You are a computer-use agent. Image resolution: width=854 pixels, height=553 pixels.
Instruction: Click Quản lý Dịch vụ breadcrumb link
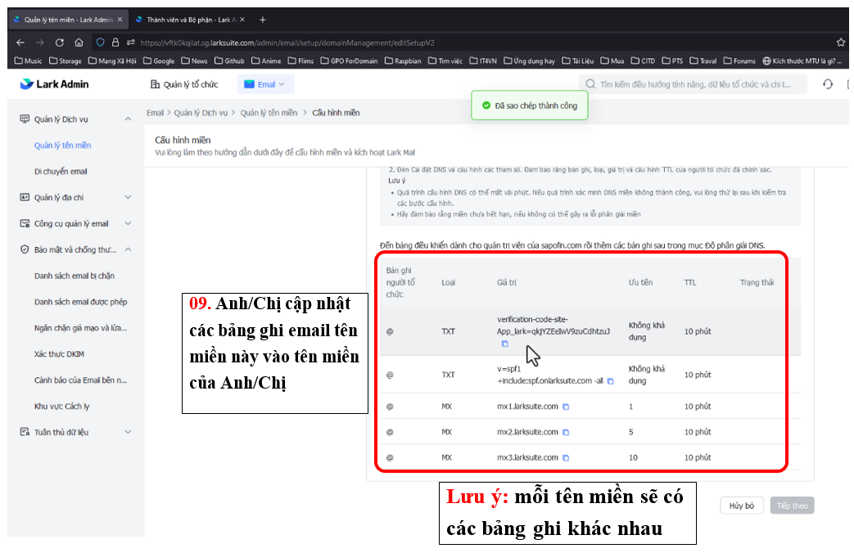click(x=201, y=113)
